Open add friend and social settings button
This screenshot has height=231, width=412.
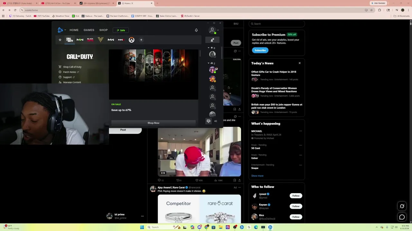point(212,40)
